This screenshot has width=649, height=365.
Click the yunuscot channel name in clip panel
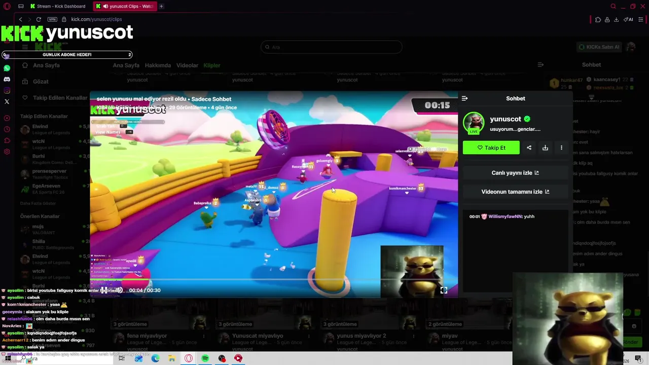(x=506, y=119)
